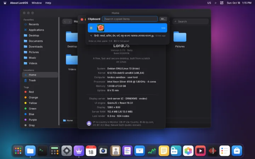Image resolution: width=255 pixels, height=159 pixels.
Task: Open the control center menu bar icon
Action: [x=222, y=3]
